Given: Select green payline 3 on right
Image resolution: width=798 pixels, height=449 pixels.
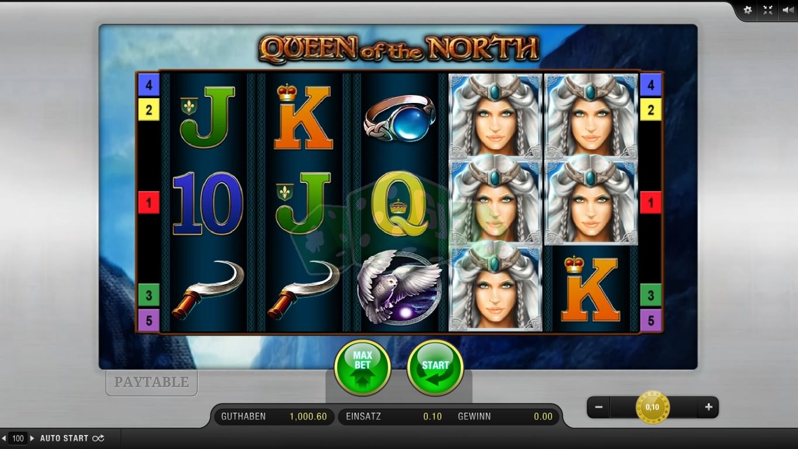Looking at the screenshot, I should coord(651,295).
